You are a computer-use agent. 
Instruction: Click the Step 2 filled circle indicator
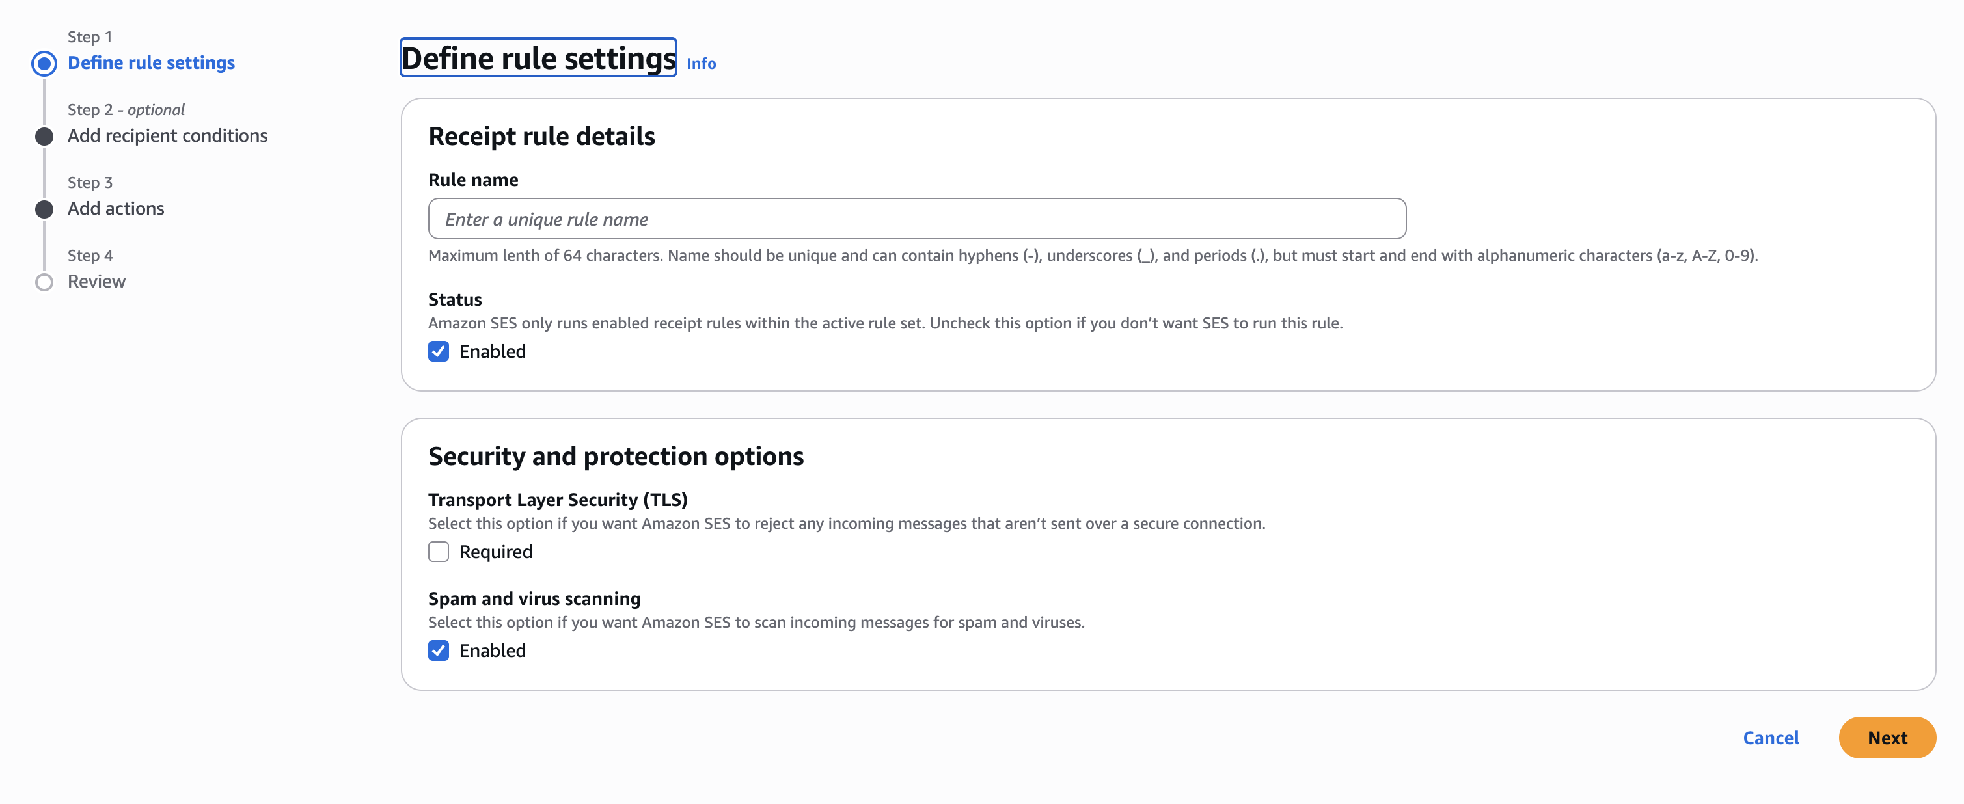pyautogui.click(x=44, y=137)
